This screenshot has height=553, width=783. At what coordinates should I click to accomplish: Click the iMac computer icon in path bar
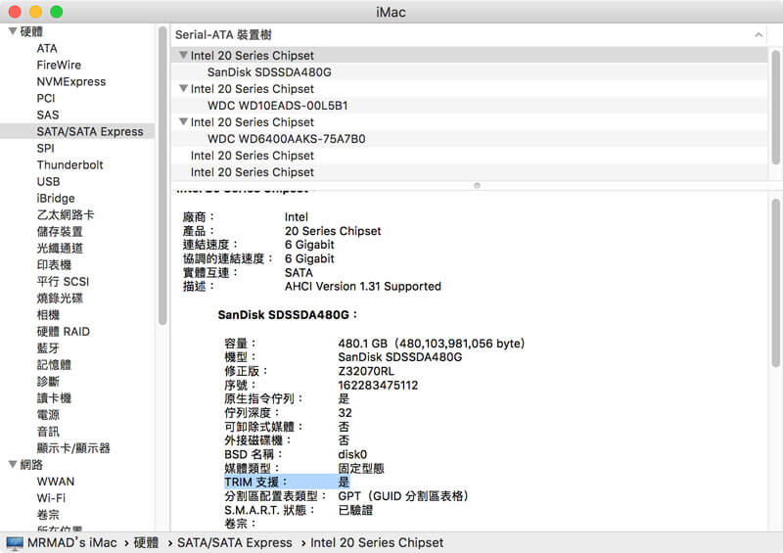tap(17, 542)
